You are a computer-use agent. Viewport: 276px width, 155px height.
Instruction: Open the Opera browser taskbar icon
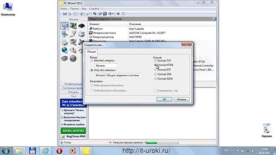pyautogui.click(x=60, y=151)
